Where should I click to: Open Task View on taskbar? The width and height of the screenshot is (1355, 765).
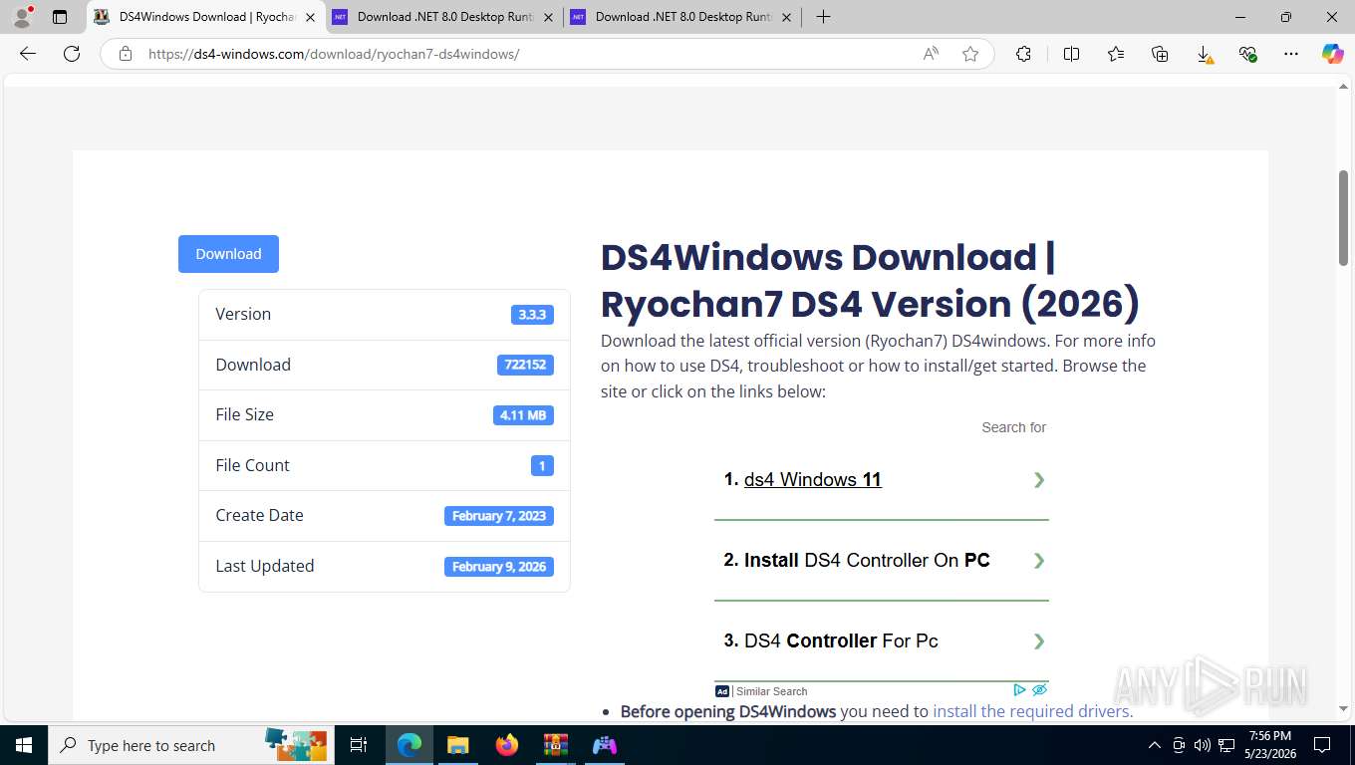pyautogui.click(x=359, y=745)
